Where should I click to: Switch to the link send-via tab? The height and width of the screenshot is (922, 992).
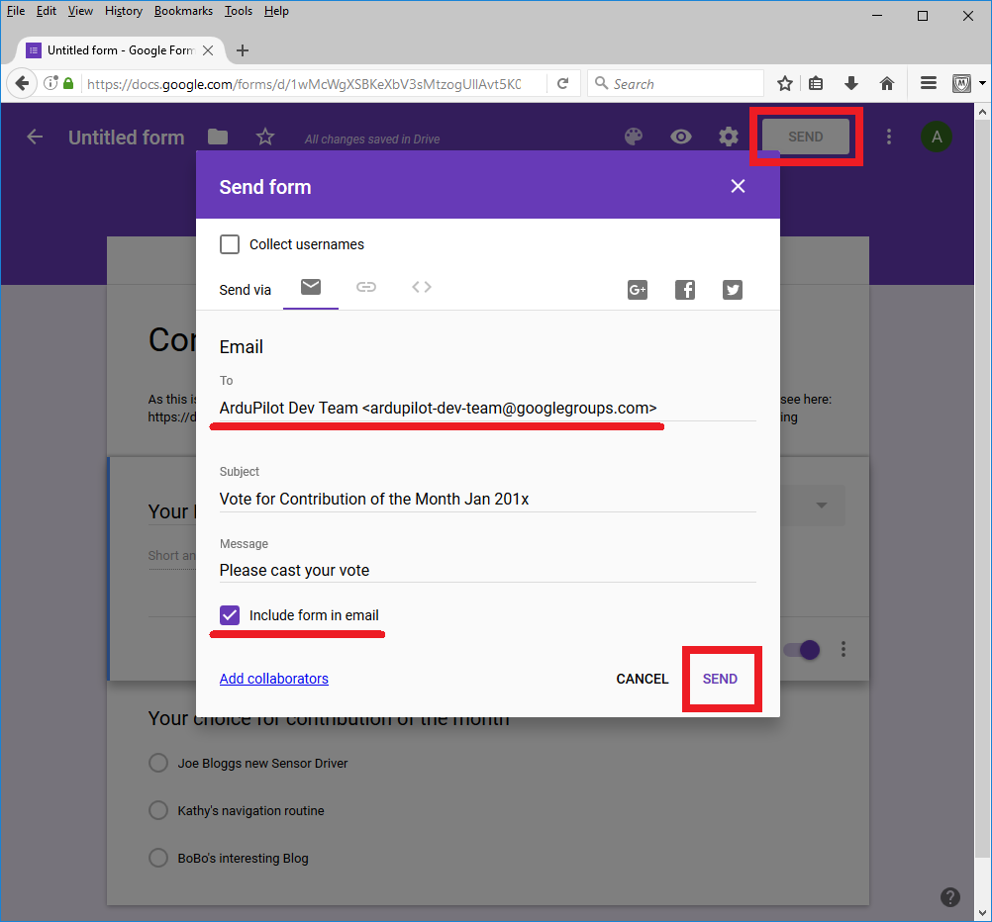[x=366, y=287]
